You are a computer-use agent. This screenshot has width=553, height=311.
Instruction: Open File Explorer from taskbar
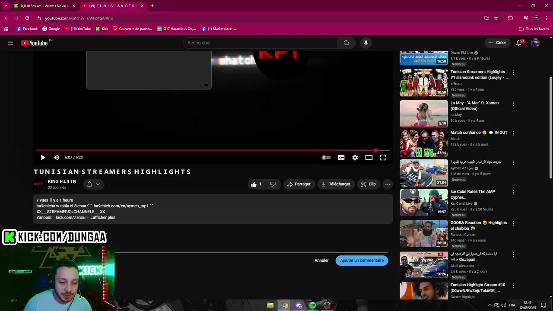point(270,305)
